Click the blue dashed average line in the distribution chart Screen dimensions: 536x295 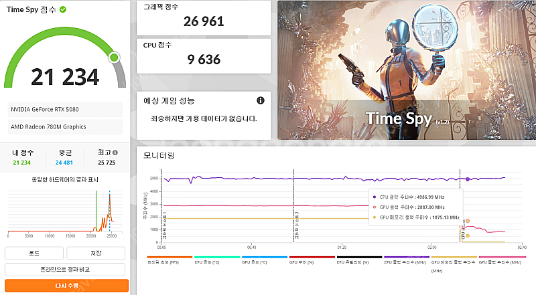coord(109,211)
